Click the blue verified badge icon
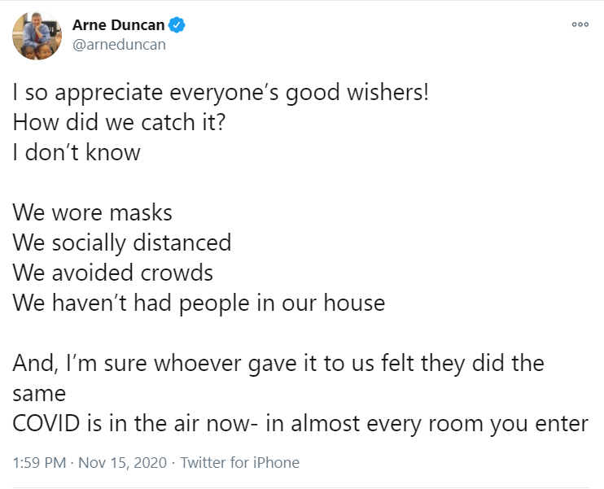Screen dimensions: 604x489 pyautogui.click(x=177, y=25)
